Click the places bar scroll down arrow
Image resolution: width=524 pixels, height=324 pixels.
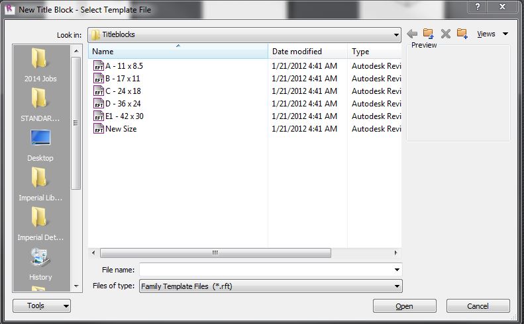pyautogui.click(x=76, y=286)
